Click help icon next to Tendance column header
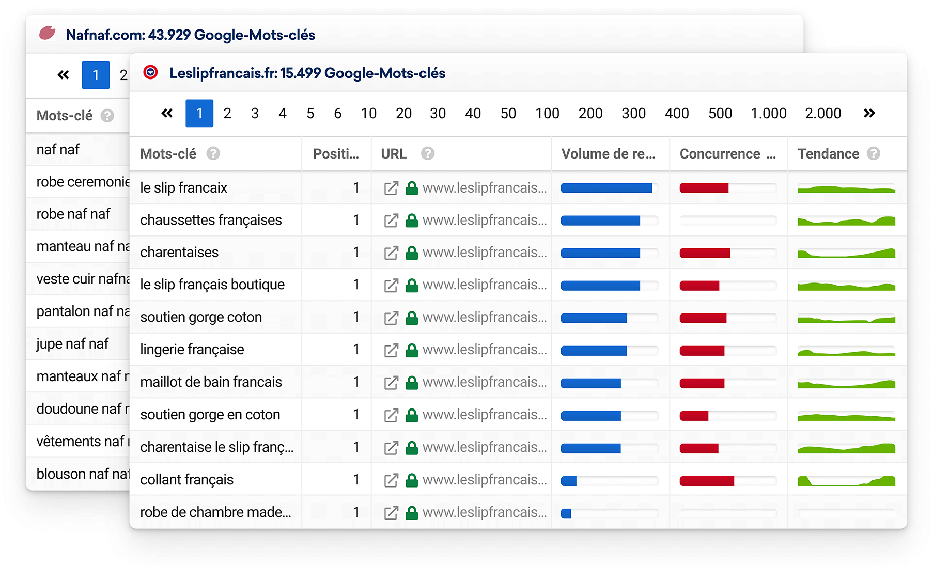 point(874,153)
